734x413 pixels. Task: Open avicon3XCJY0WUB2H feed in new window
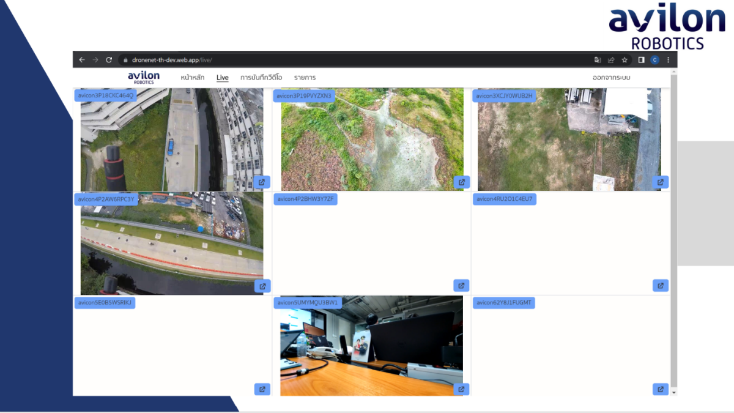click(x=661, y=182)
